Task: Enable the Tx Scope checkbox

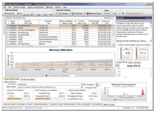Action: coord(56,13)
